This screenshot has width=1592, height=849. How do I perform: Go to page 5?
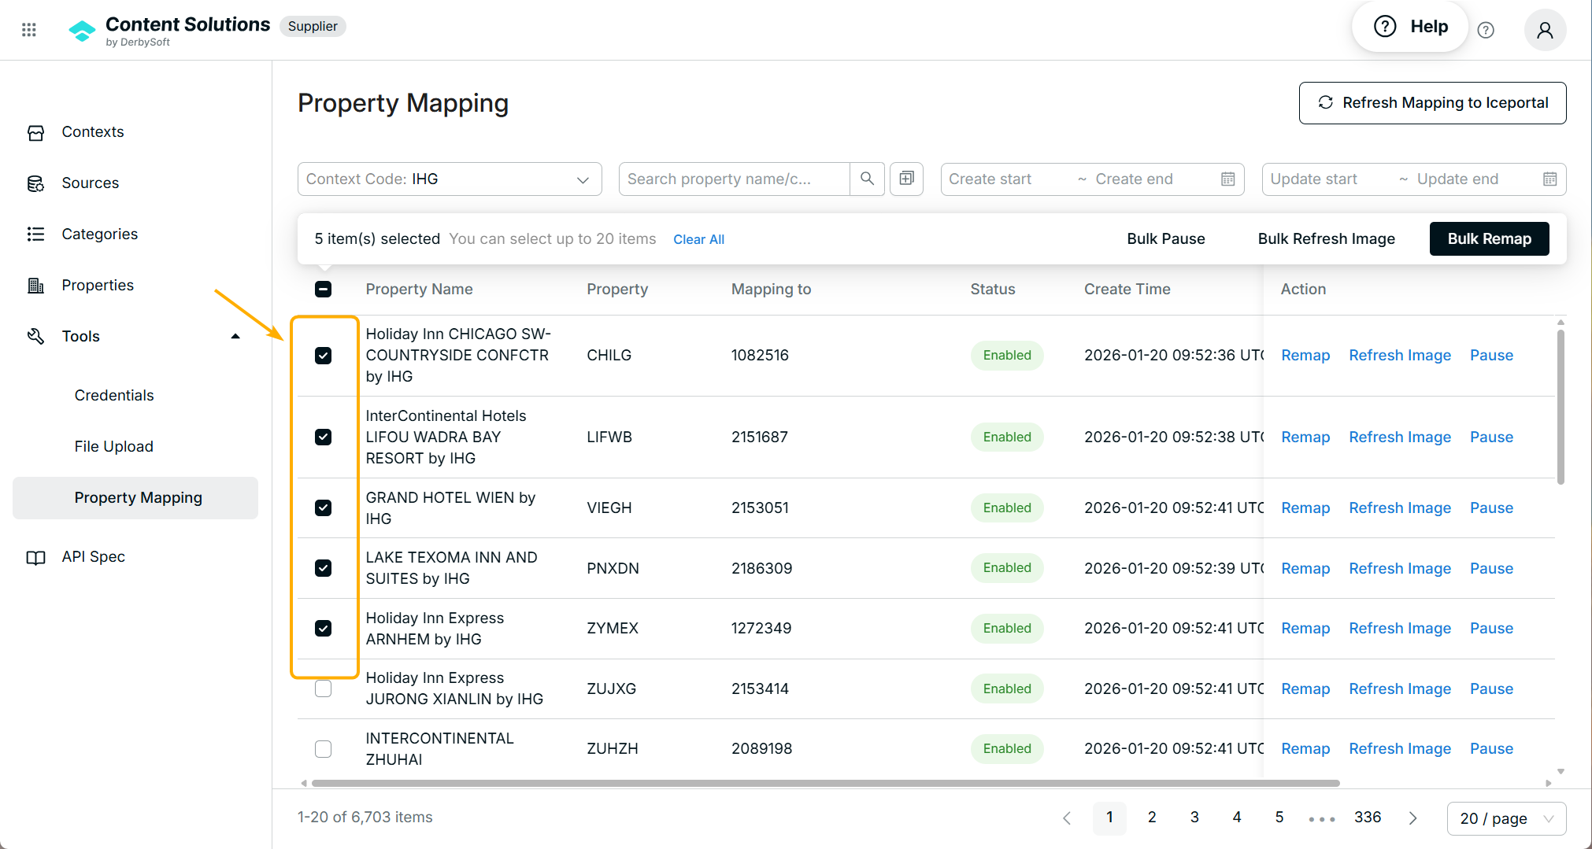[1279, 818]
